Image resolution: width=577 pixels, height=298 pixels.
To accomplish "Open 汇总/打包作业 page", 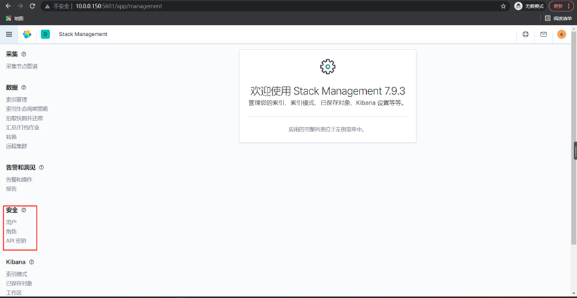I will coord(23,127).
